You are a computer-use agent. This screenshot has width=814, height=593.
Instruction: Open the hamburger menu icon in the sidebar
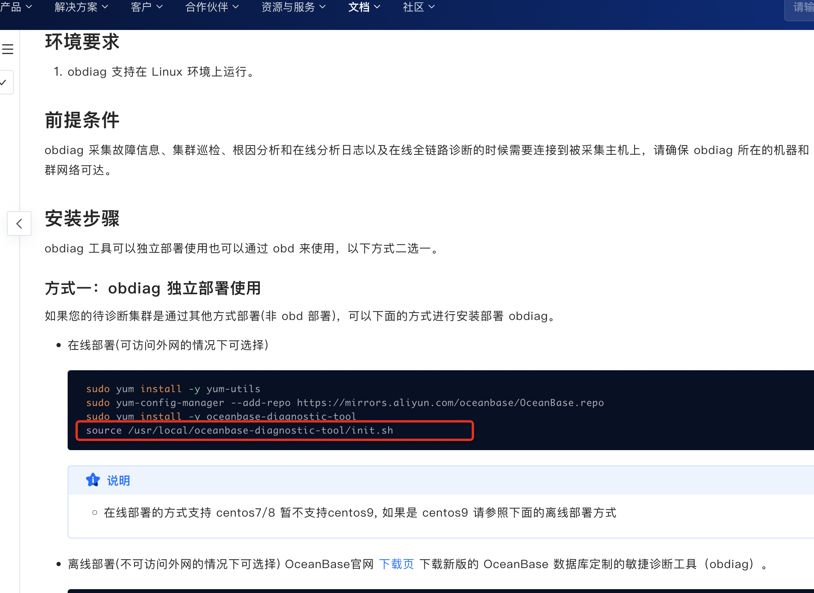coord(8,49)
